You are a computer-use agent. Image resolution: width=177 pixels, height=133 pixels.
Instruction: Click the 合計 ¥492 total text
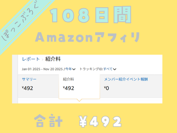pos(77,121)
